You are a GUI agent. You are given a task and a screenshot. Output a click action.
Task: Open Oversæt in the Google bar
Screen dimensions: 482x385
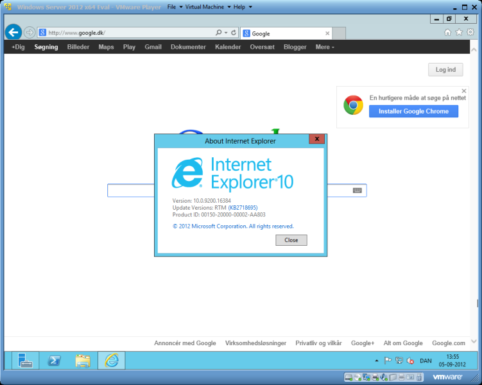[x=263, y=47]
